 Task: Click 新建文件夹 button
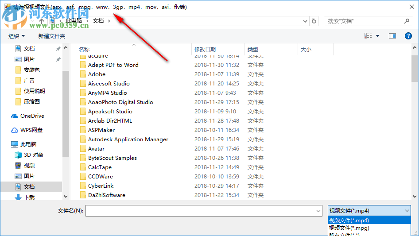(51, 36)
